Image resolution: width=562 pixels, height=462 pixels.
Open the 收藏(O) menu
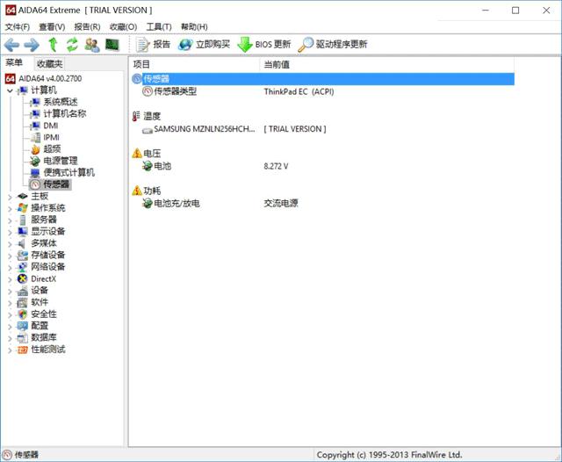[x=123, y=27]
